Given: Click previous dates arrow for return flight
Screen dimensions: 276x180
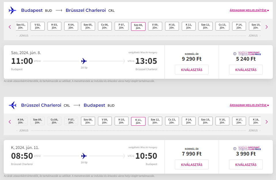Looking at the screenshot, I should (10, 122).
